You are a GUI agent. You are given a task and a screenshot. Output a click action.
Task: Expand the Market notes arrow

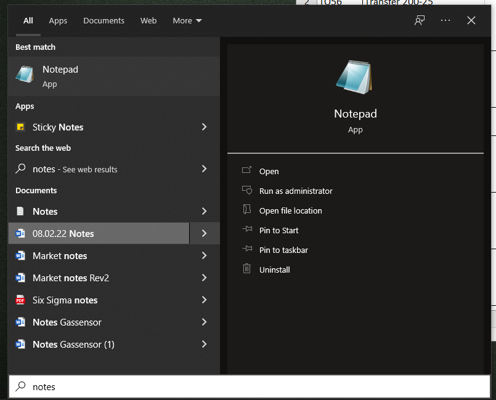(205, 255)
